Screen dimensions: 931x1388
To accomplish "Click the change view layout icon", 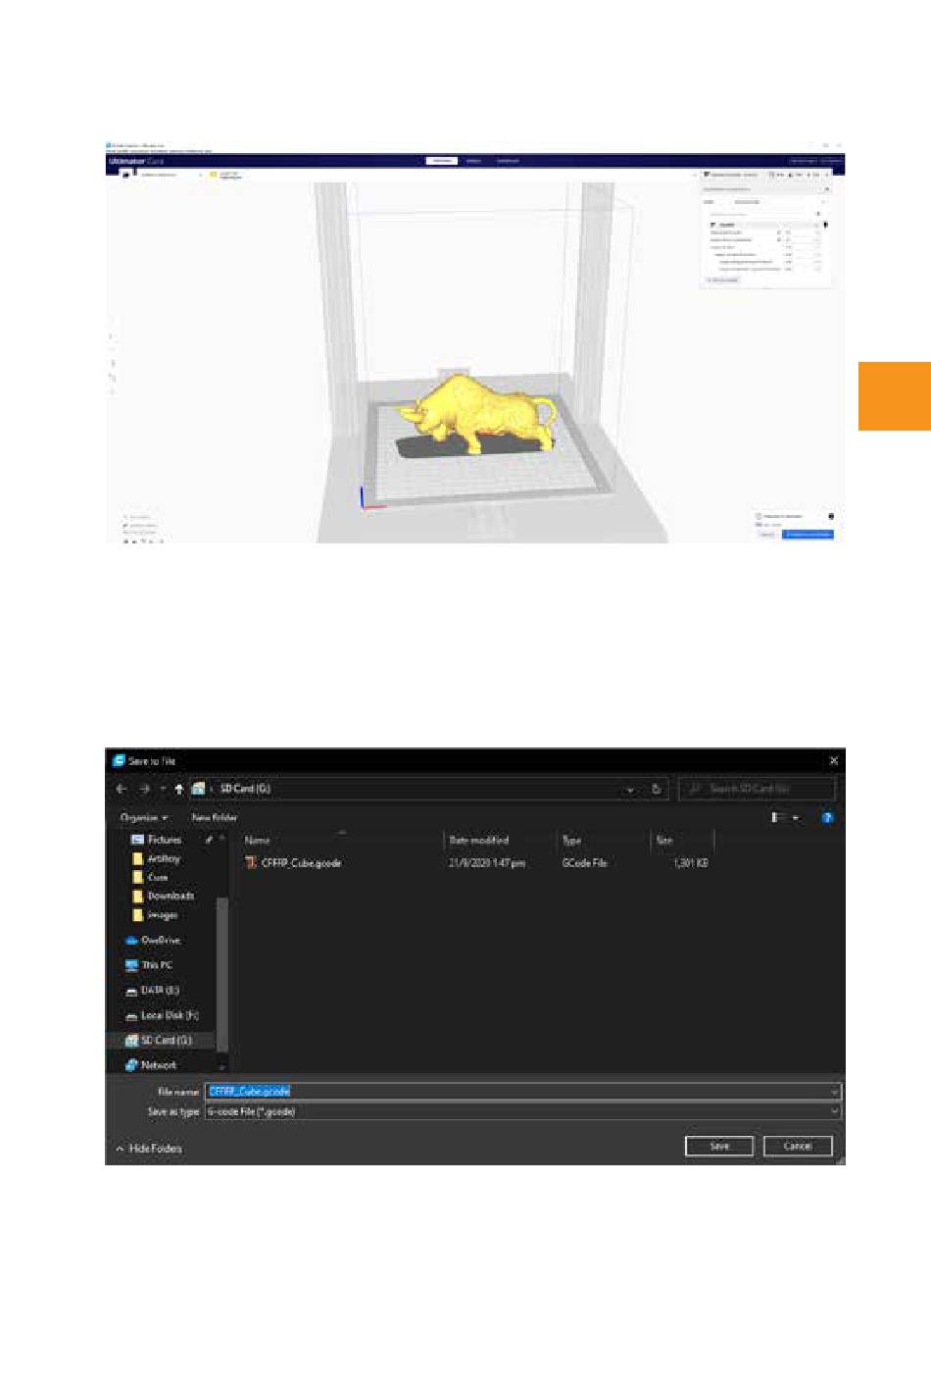I will tap(778, 817).
